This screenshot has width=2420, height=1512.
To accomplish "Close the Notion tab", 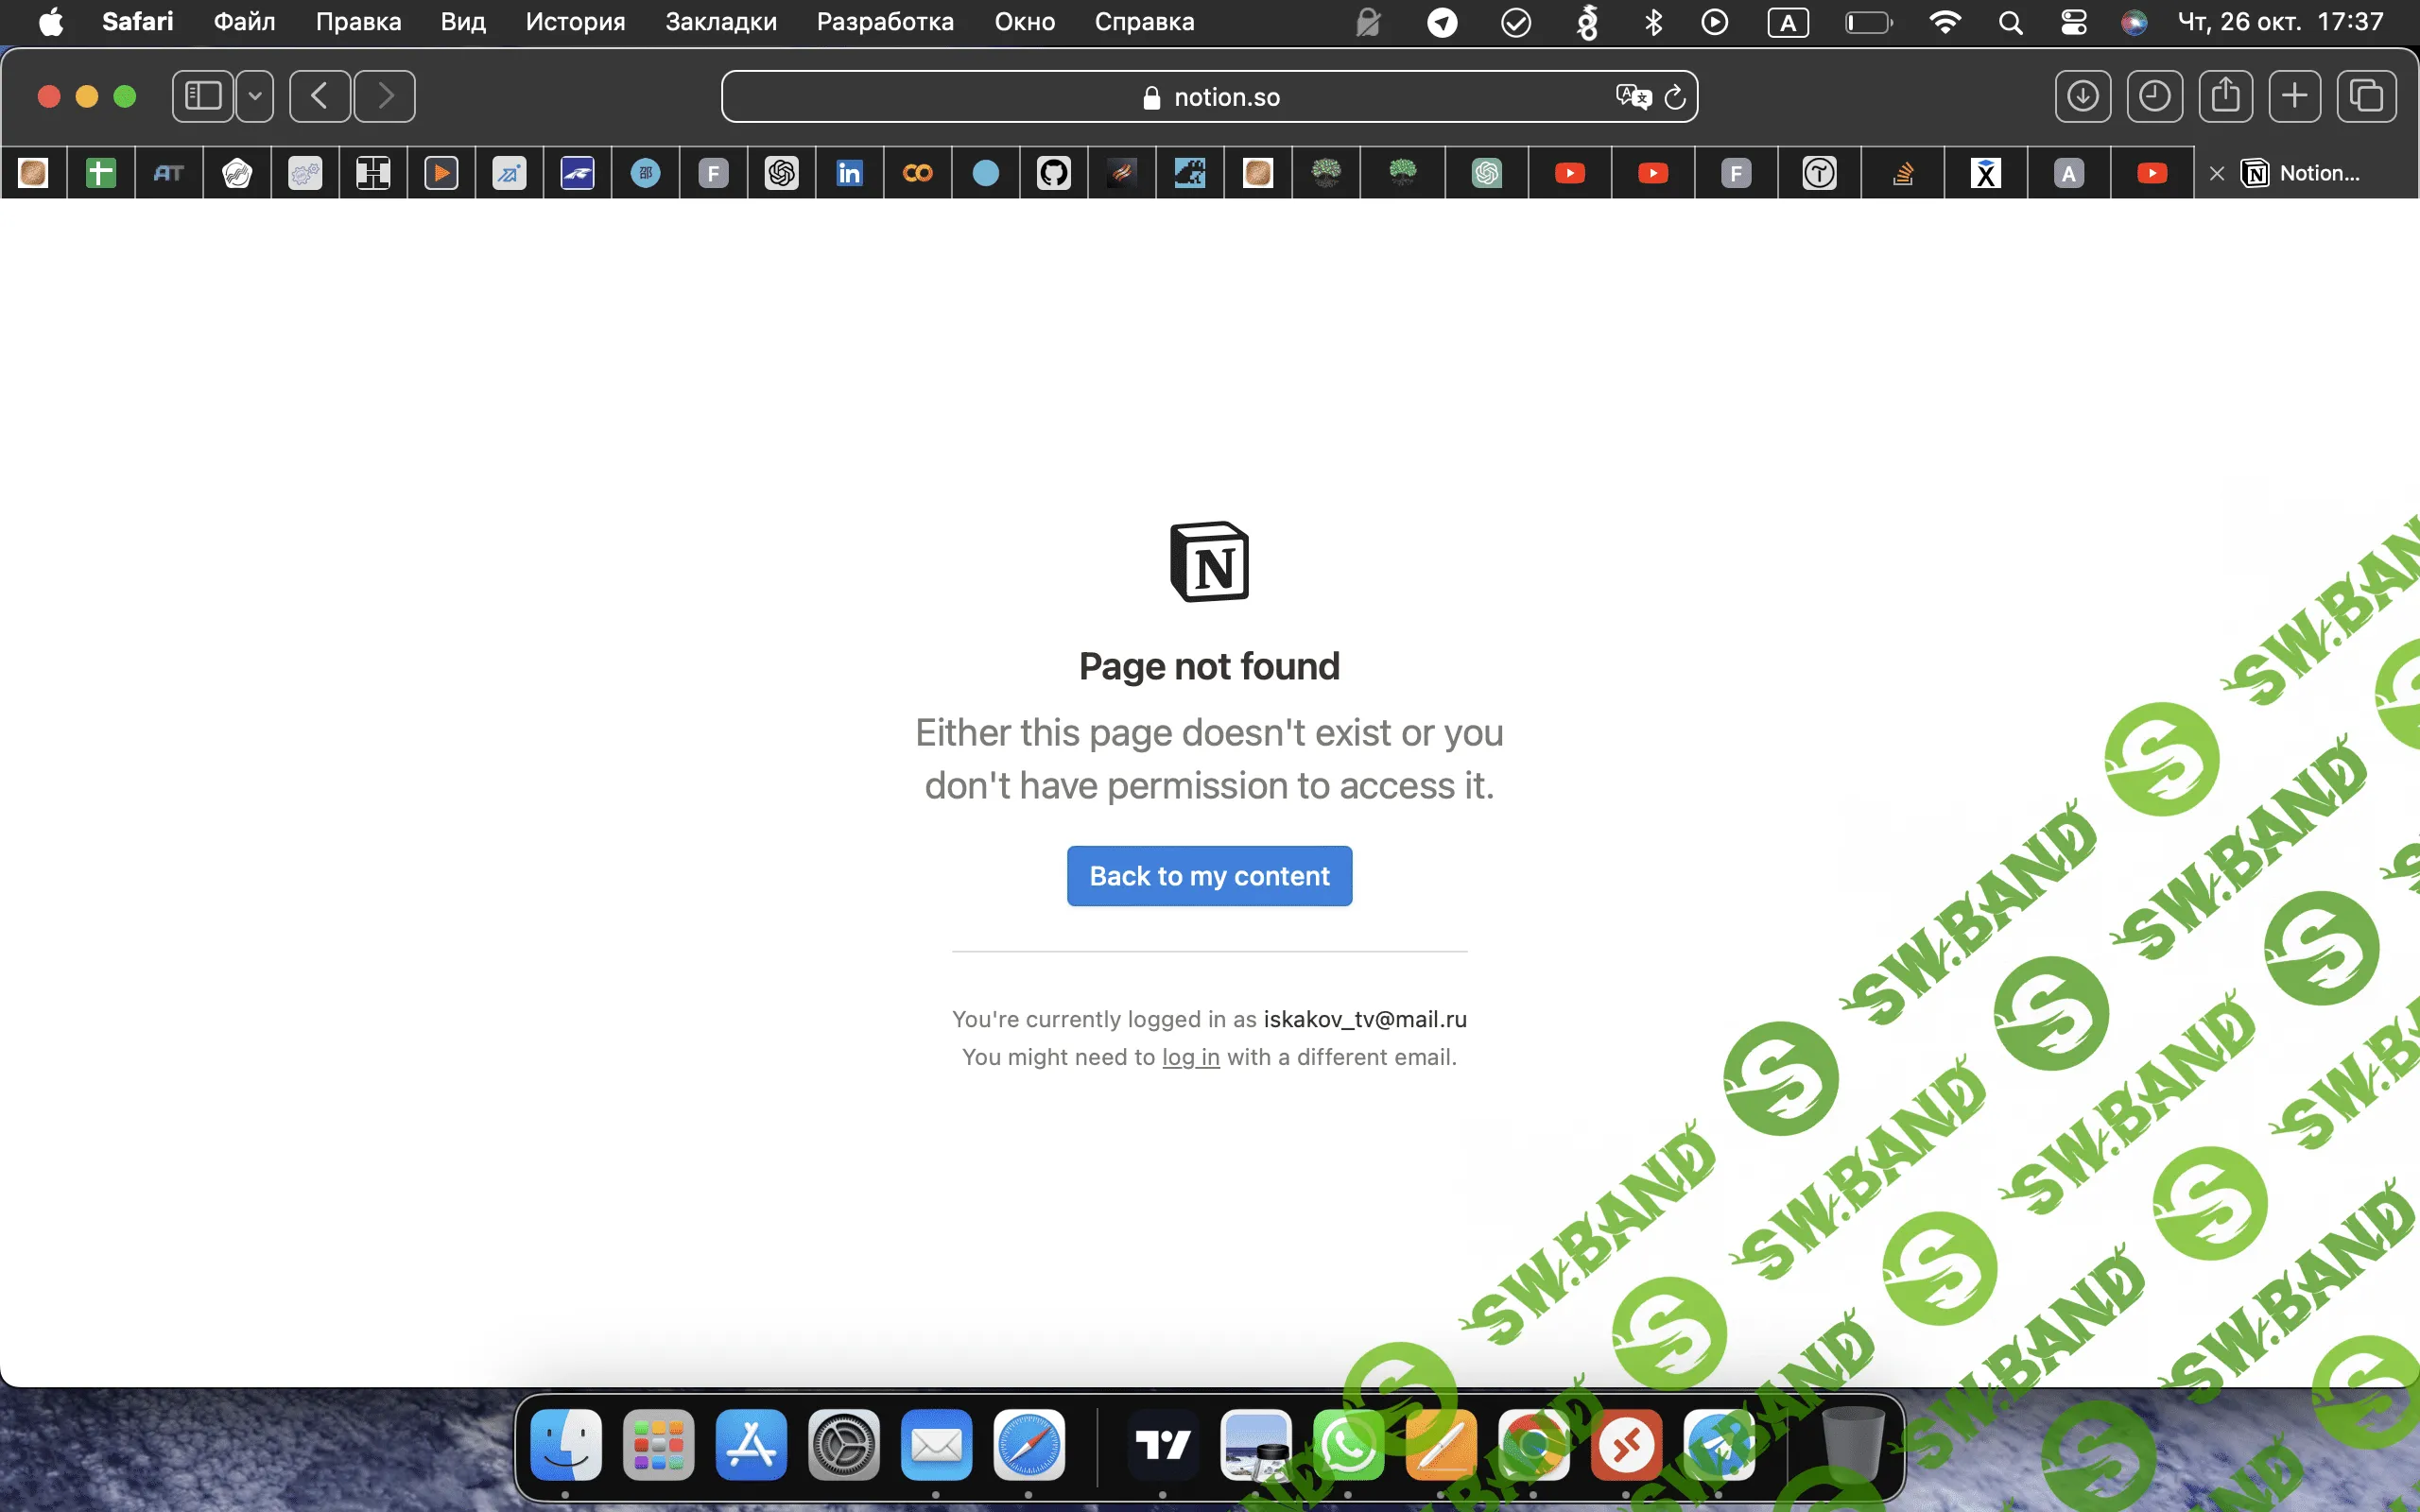I will tap(2217, 173).
